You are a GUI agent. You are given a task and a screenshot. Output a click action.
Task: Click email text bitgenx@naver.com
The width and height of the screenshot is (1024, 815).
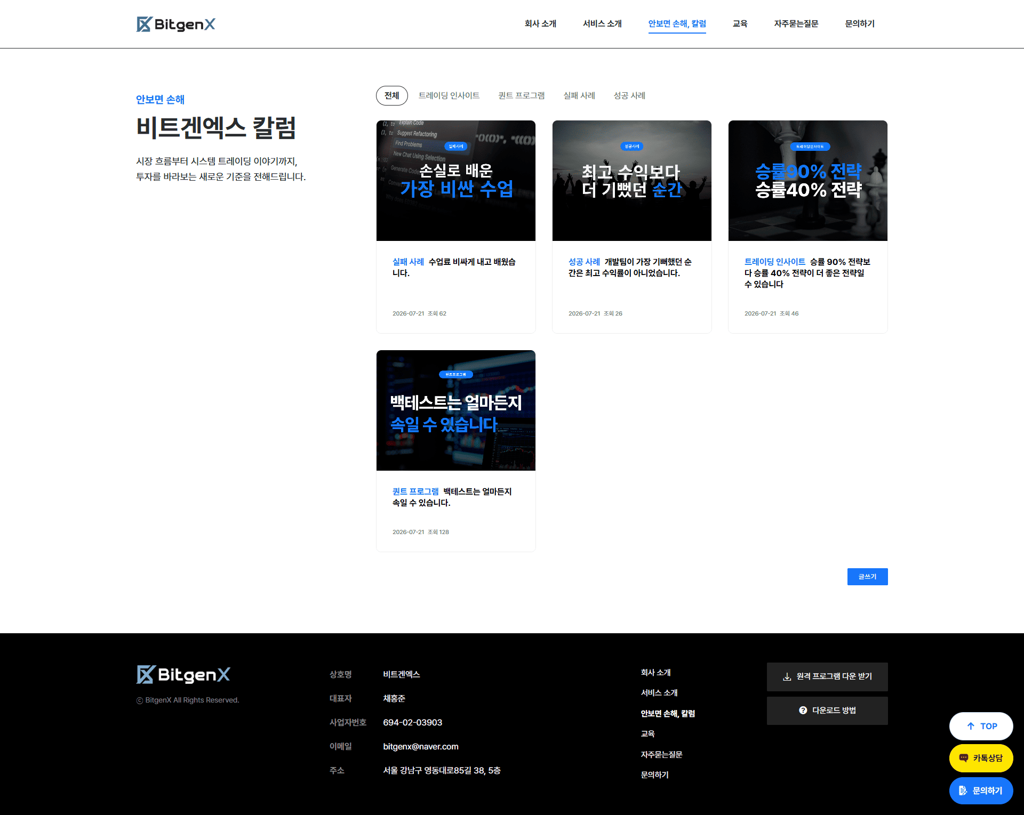point(420,746)
